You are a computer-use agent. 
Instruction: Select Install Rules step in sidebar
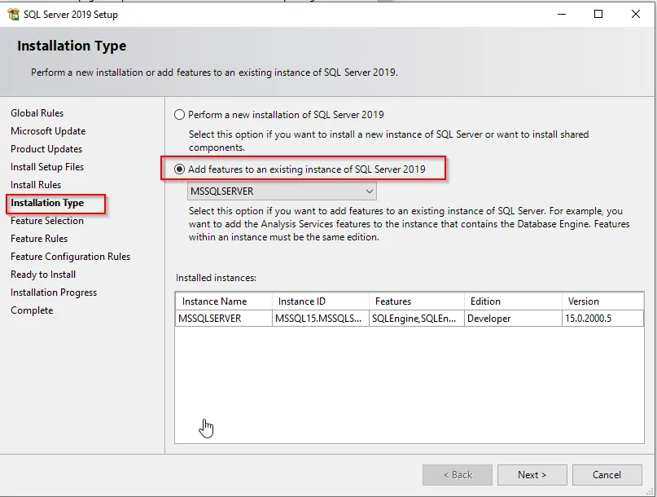pyautogui.click(x=36, y=185)
